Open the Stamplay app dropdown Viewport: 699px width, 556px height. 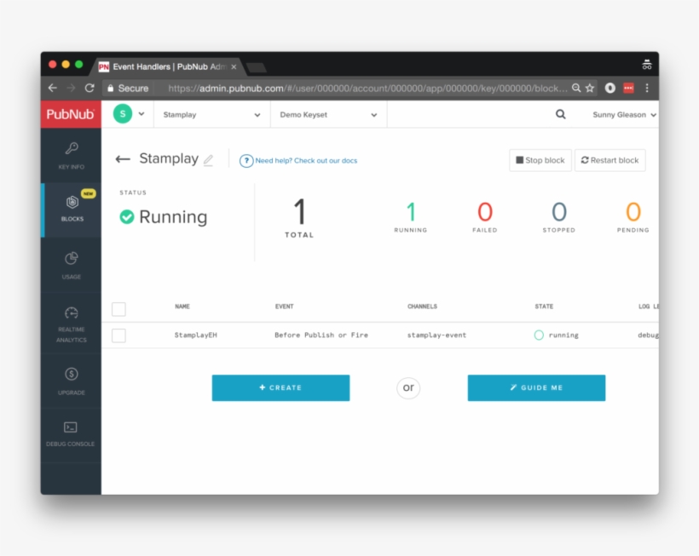(x=211, y=114)
